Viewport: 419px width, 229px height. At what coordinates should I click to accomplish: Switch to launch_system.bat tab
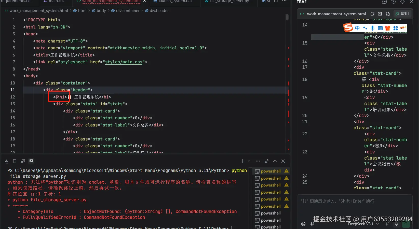tap(175, 1)
